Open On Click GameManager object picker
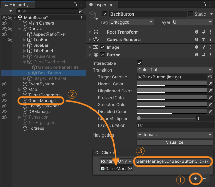Image resolution: width=215 pixels, height=187 pixels. click(x=130, y=168)
